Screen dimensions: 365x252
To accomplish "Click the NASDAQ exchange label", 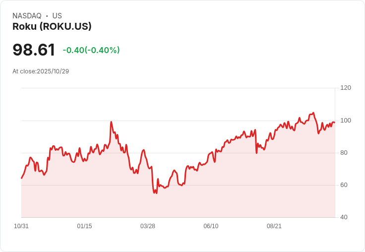I will (27, 16).
